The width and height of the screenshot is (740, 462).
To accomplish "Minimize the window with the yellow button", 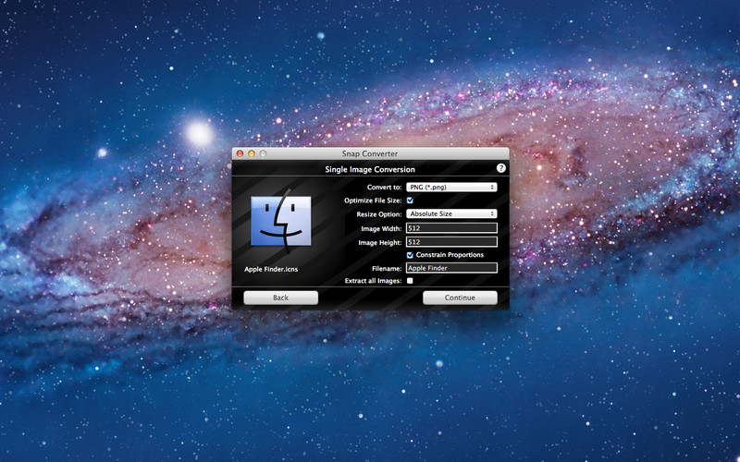I will pos(251,152).
